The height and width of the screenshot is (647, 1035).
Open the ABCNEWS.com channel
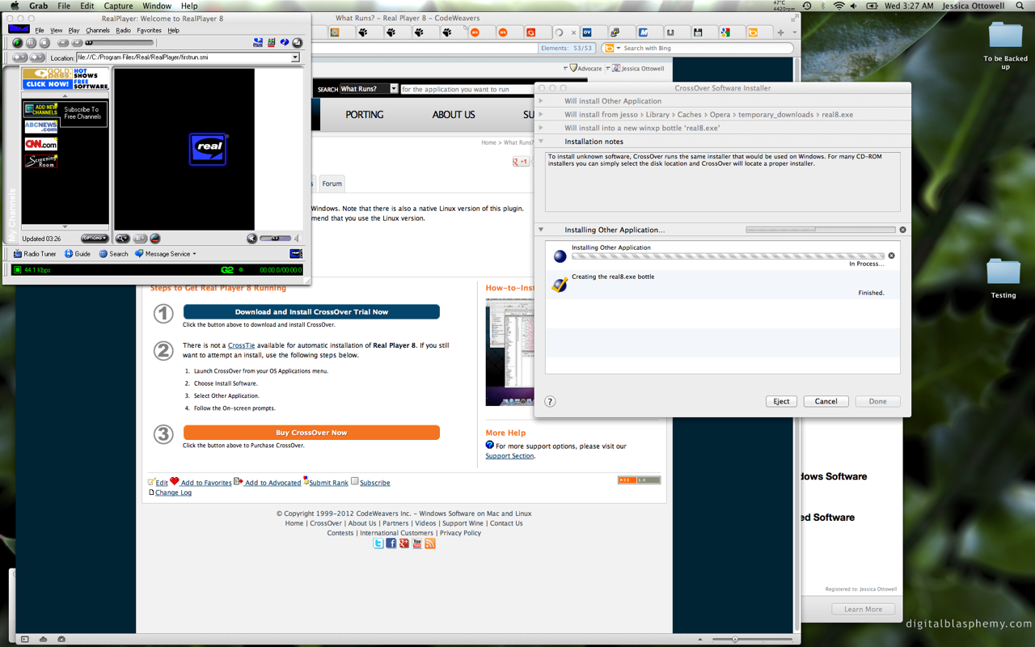[40, 127]
